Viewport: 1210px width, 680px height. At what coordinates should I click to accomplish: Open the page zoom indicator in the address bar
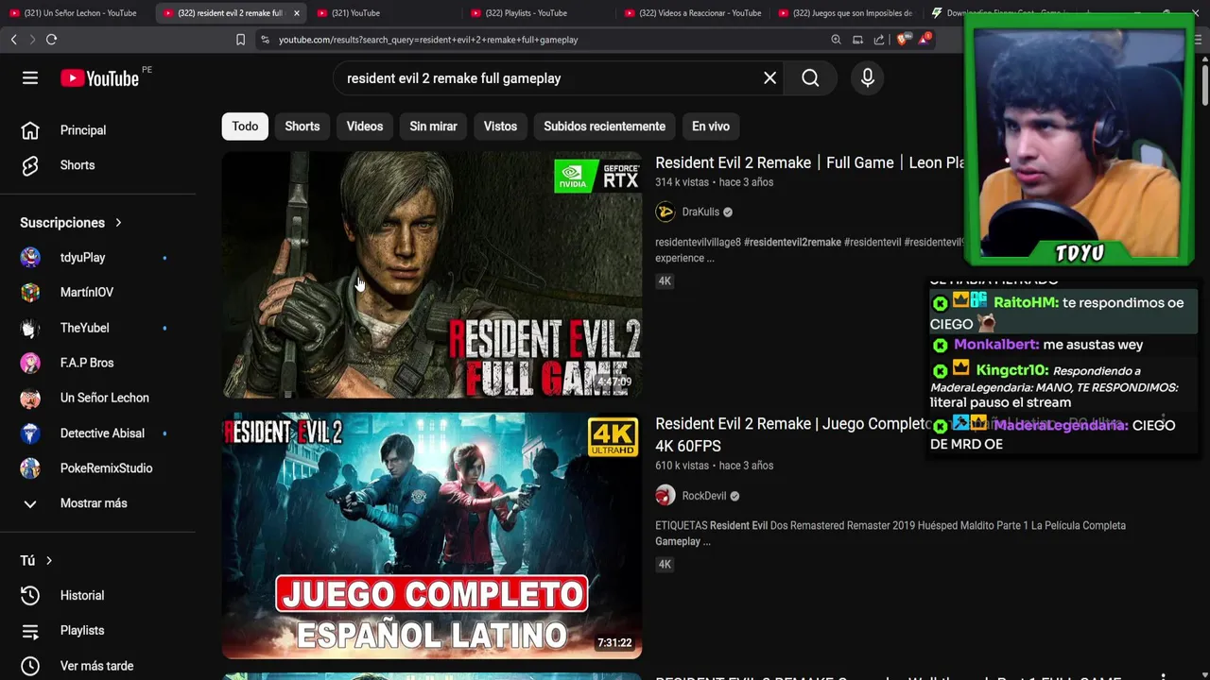tap(836, 40)
